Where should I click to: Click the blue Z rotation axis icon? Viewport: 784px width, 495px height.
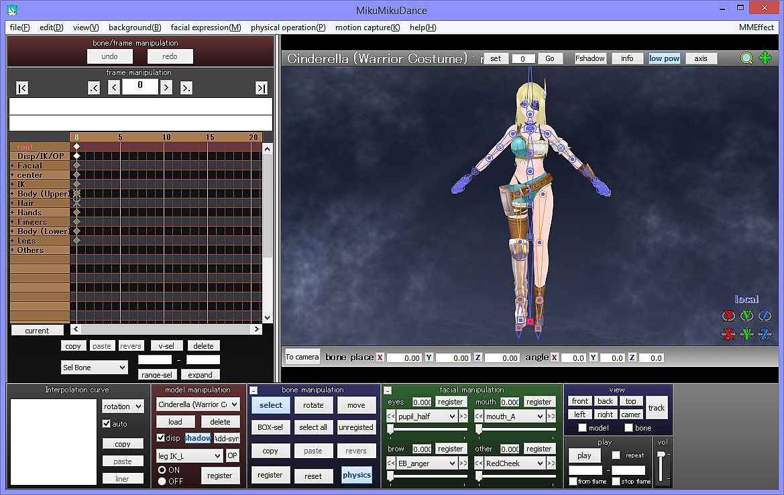tap(765, 316)
